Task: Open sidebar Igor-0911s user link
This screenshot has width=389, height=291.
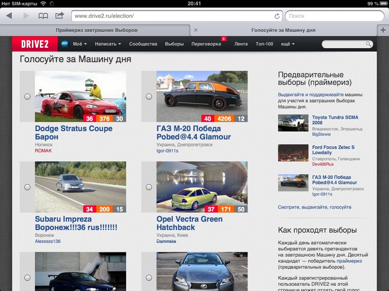Action: click(322, 194)
